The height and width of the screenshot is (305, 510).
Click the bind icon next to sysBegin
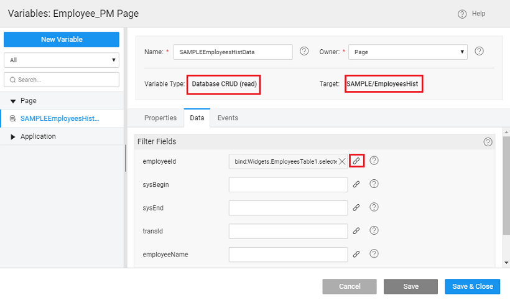tap(356, 184)
